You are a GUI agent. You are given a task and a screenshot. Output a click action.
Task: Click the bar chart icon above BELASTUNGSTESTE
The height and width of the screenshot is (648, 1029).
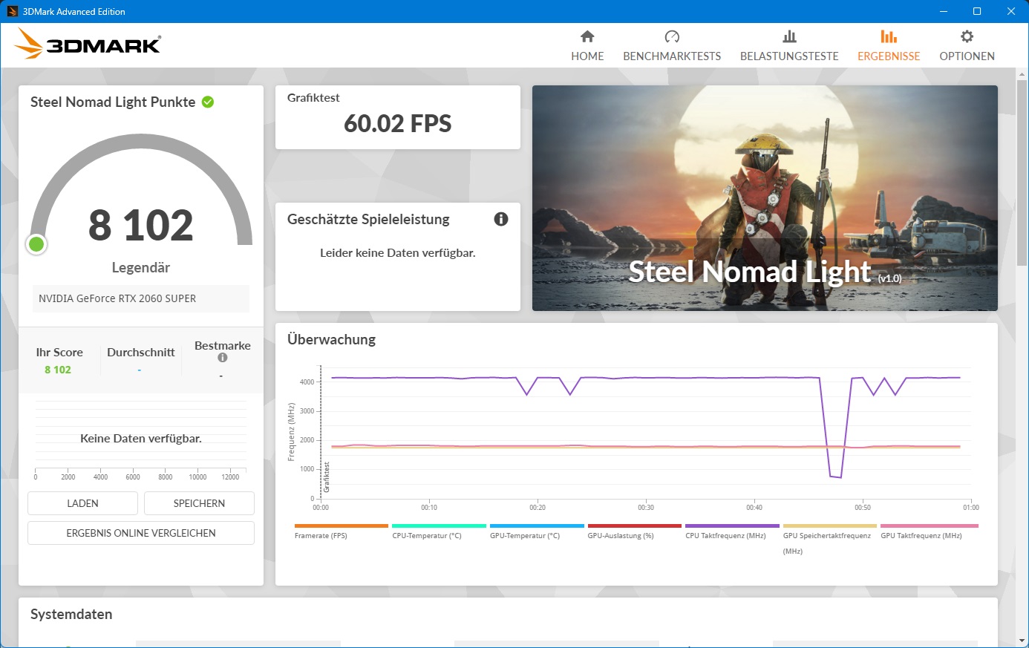[789, 36]
